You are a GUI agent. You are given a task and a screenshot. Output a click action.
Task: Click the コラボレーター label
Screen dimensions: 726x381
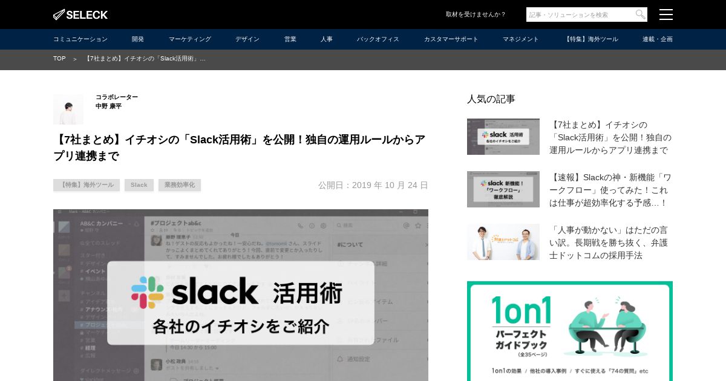tap(117, 97)
